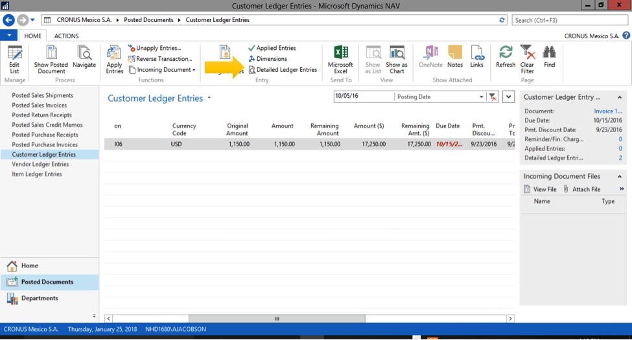Open Detailed Ledger Entries count 2
This screenshot has width=632, height=340.
point(620,158)
